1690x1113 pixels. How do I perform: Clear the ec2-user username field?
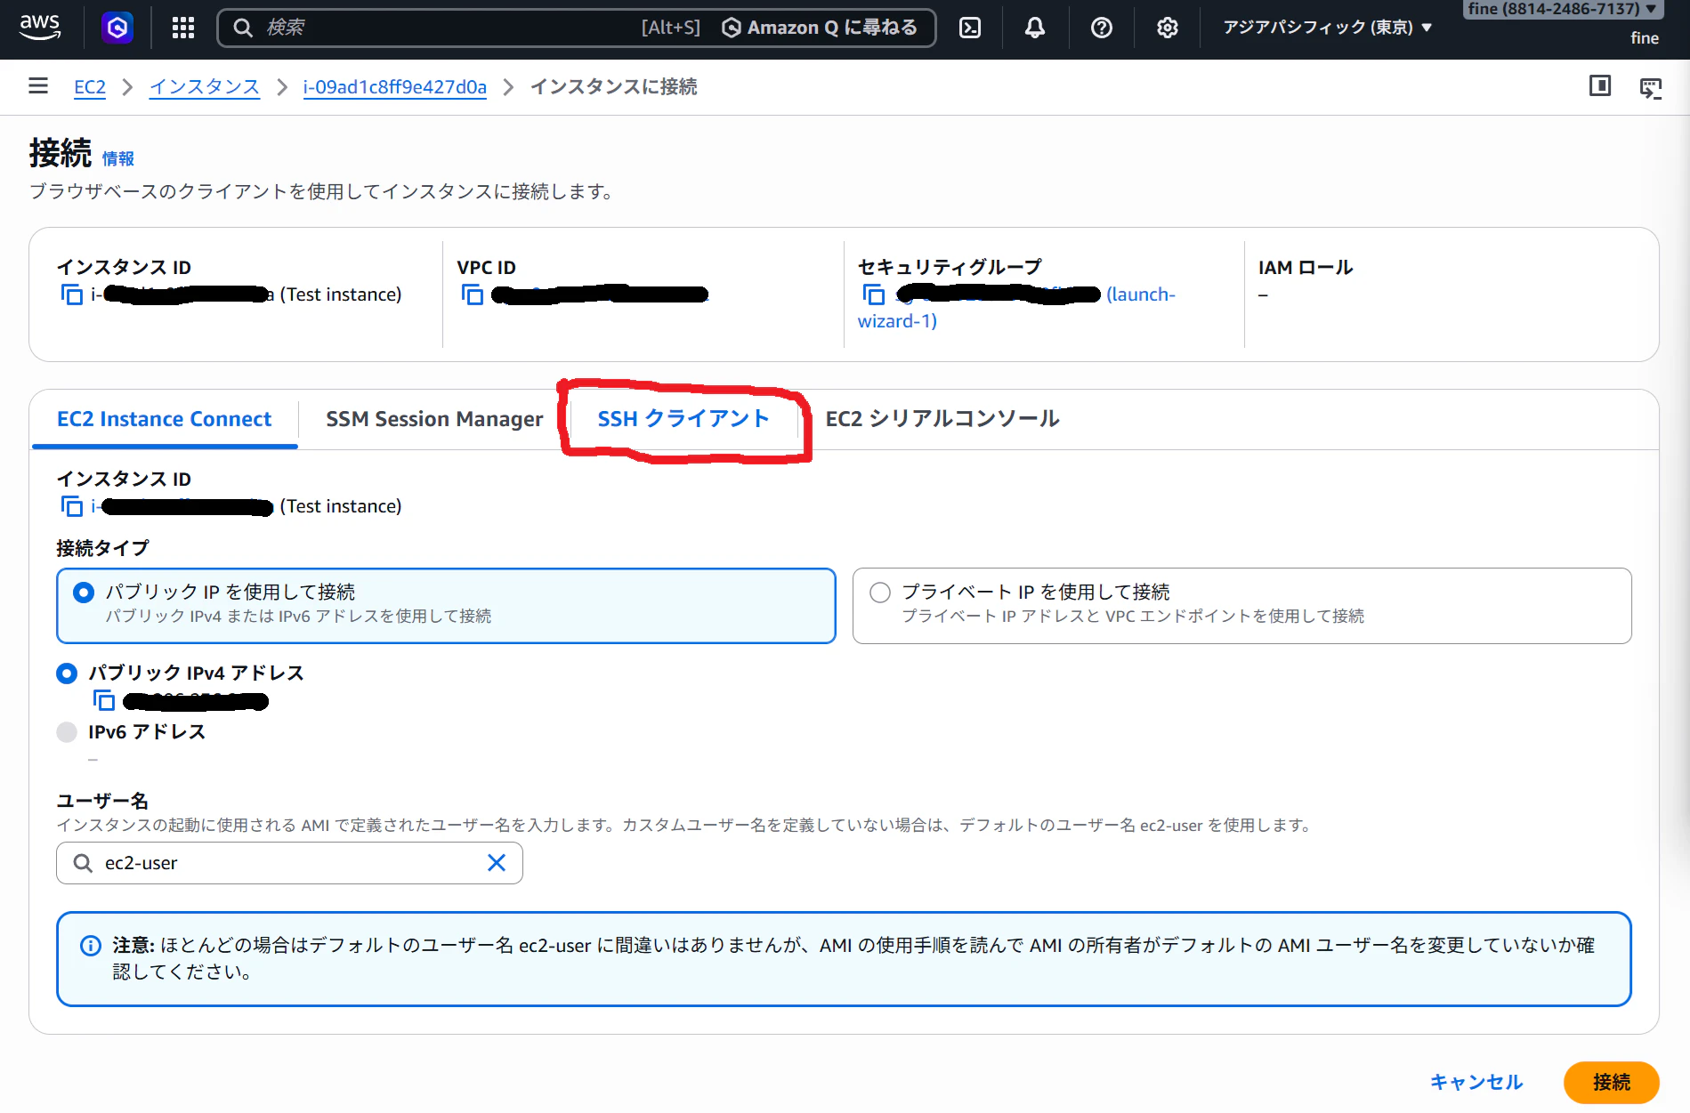tap(497, 862)
